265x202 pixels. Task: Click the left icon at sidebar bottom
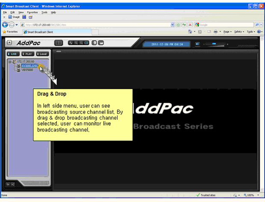pyautogui.click(x=8, y=185)
